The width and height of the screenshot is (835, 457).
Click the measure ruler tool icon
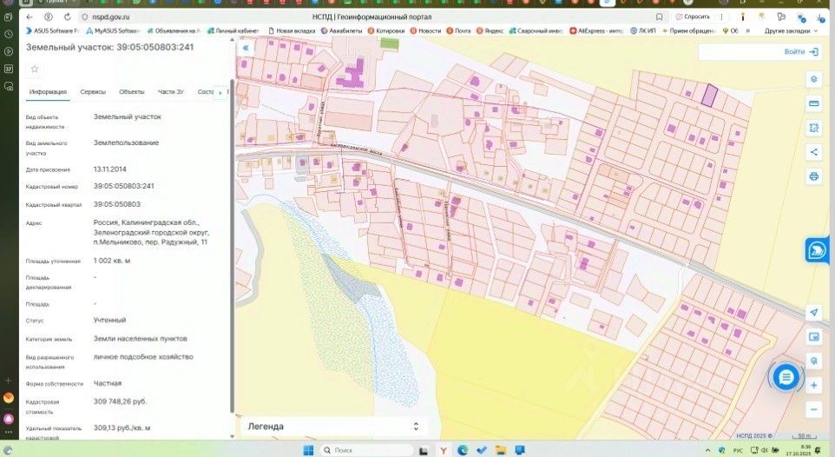[814, 103]
